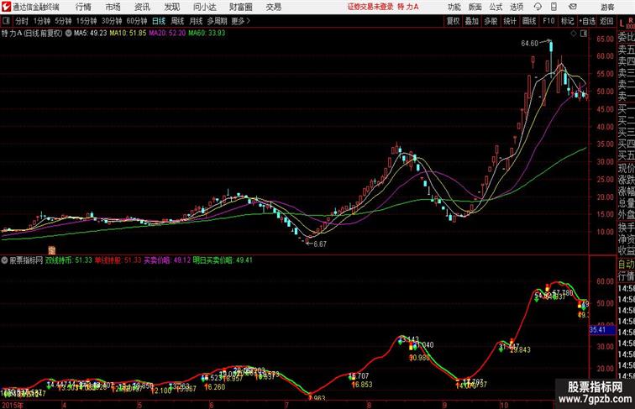Click the 单线持股: 51.33 indicator value
The width and height of the screenshot is (635, 409).
pyautogui.click(x=118, y=260)
